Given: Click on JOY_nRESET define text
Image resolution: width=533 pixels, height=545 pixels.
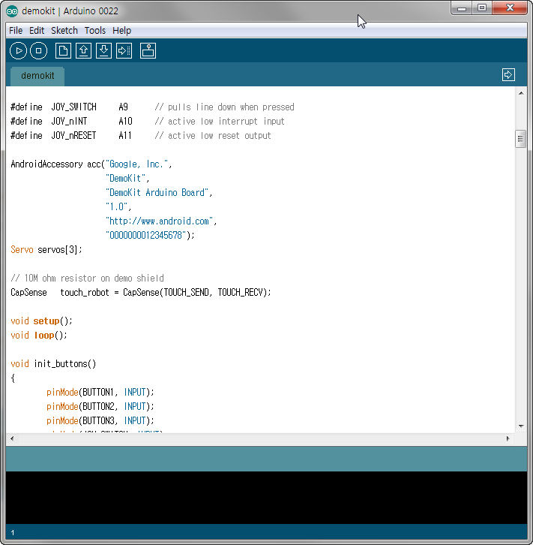Looking at the screenshot, I should pos(73,136).
